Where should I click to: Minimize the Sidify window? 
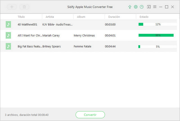click(161, 7)
